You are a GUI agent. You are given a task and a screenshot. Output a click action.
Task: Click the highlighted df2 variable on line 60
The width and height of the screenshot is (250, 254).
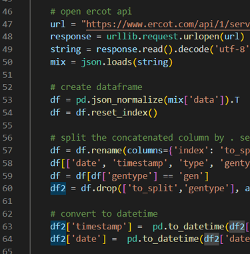coord(58,189)
